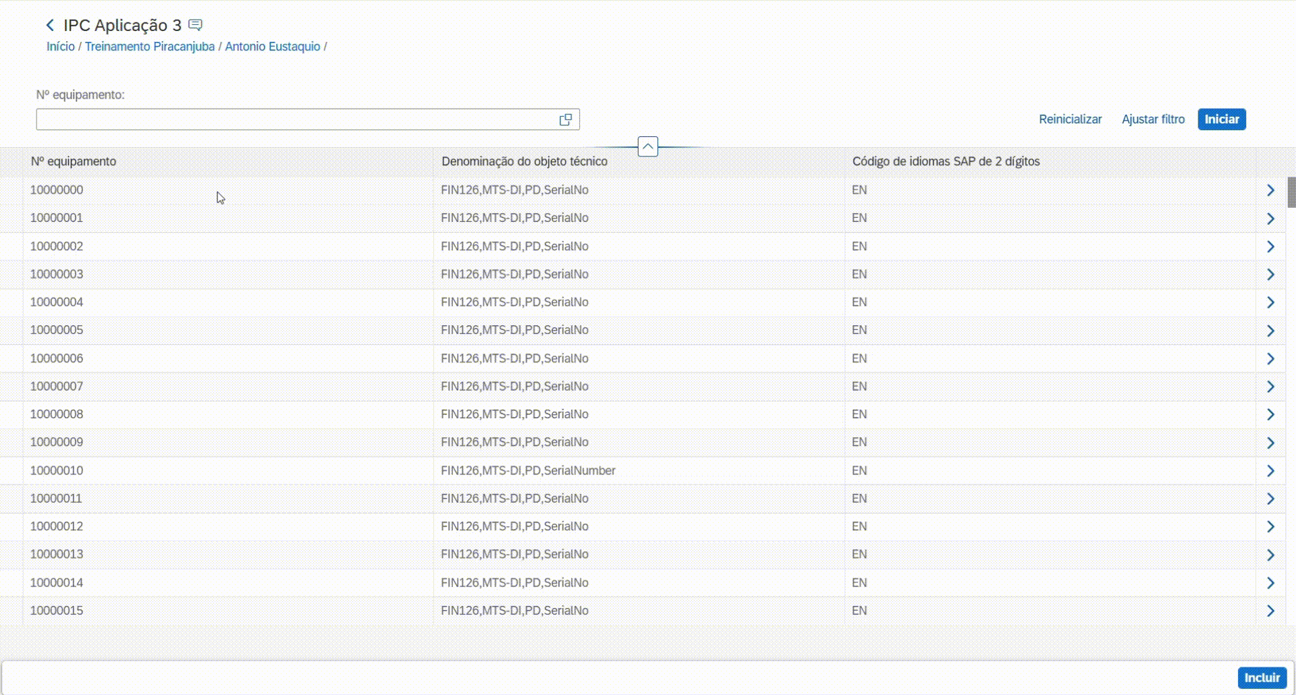
Task: Click the vertical scrollbar thumb of the table
Action: (1291, 192)
